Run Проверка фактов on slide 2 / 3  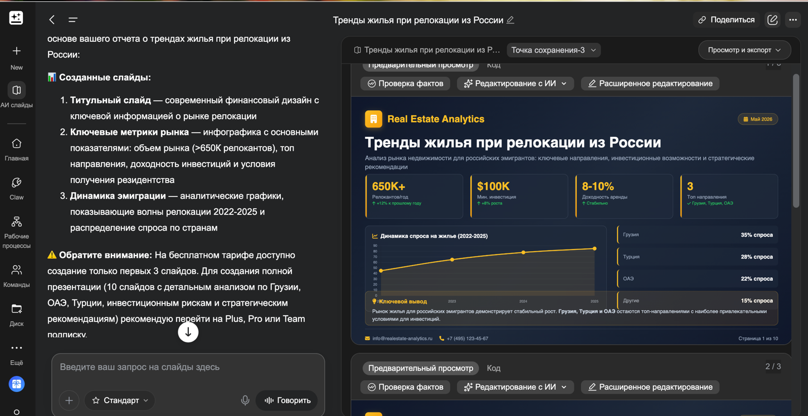tap(405, 387)
